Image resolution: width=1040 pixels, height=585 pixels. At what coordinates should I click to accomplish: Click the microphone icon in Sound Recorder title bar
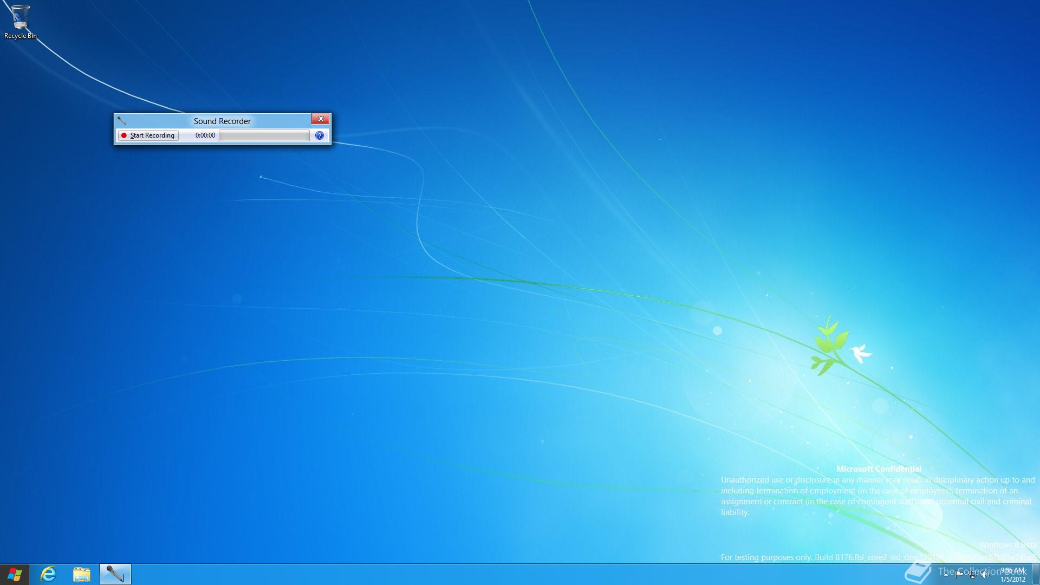coord(122,121)
